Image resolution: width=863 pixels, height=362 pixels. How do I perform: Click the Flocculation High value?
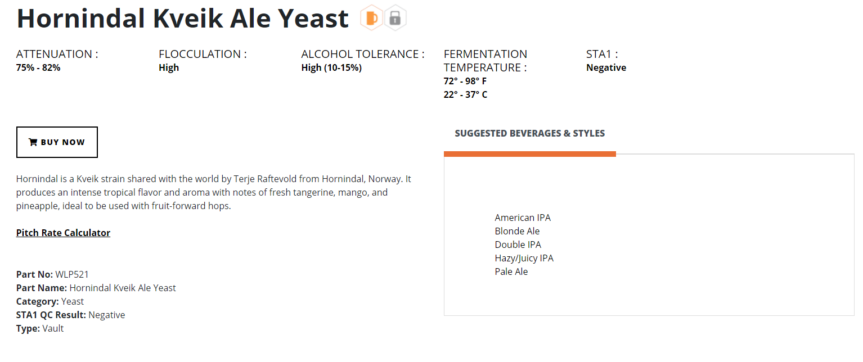click(169, 67)
